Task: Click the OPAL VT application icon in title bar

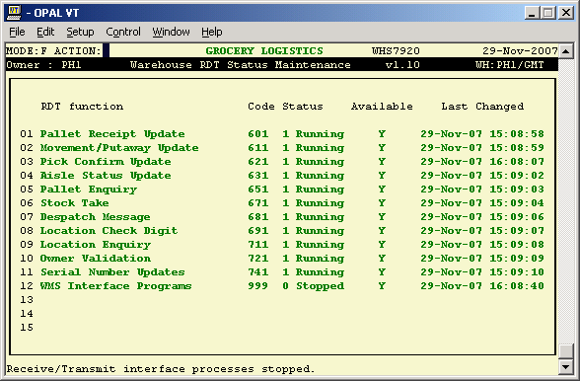Action: click(x=15, y=13)
